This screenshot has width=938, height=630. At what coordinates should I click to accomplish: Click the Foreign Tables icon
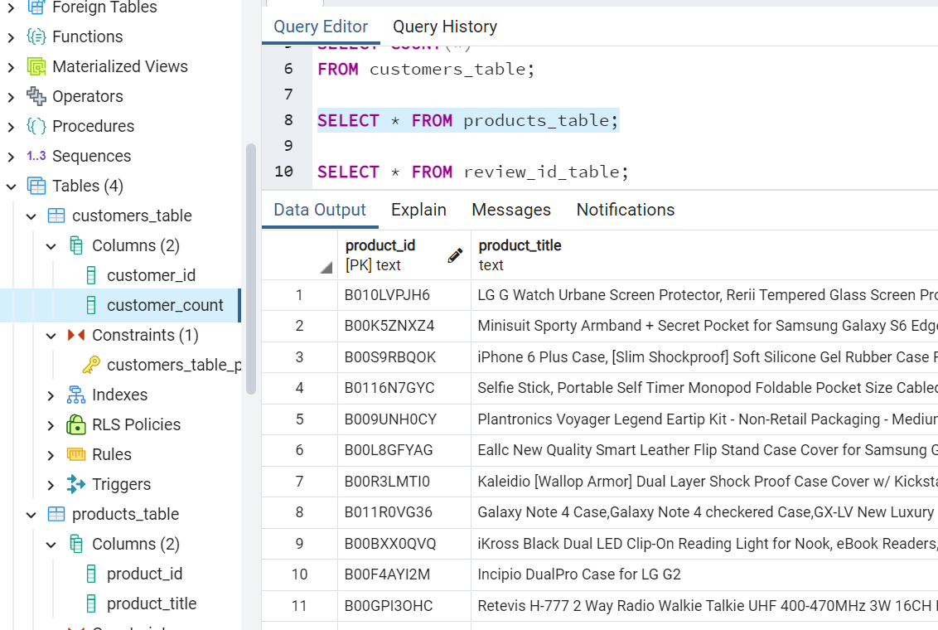tap(36, 7)
